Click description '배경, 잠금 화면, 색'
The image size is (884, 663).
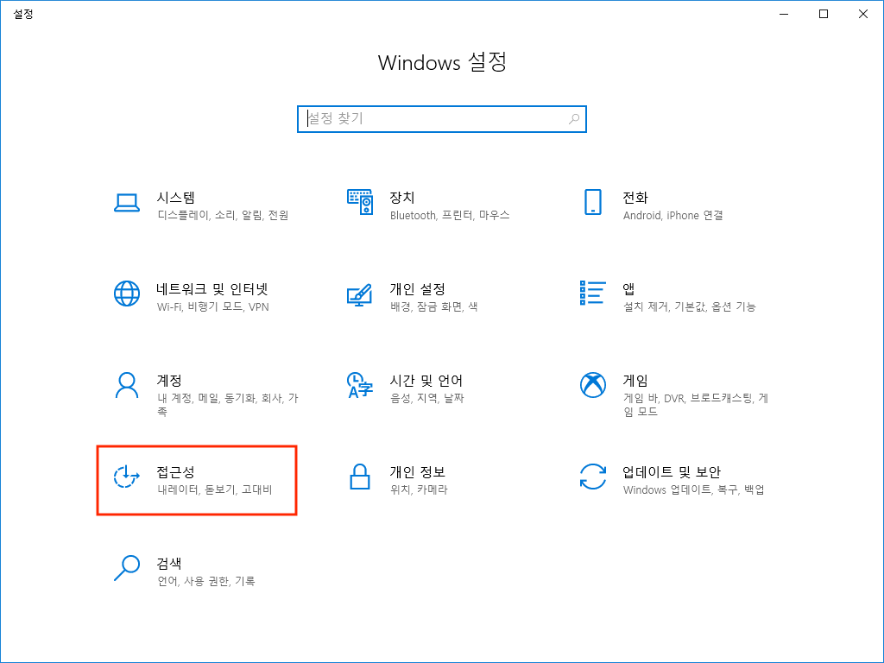tap(434, 306)
